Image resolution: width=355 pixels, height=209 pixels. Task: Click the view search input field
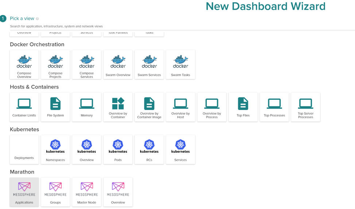click(182, 26)
